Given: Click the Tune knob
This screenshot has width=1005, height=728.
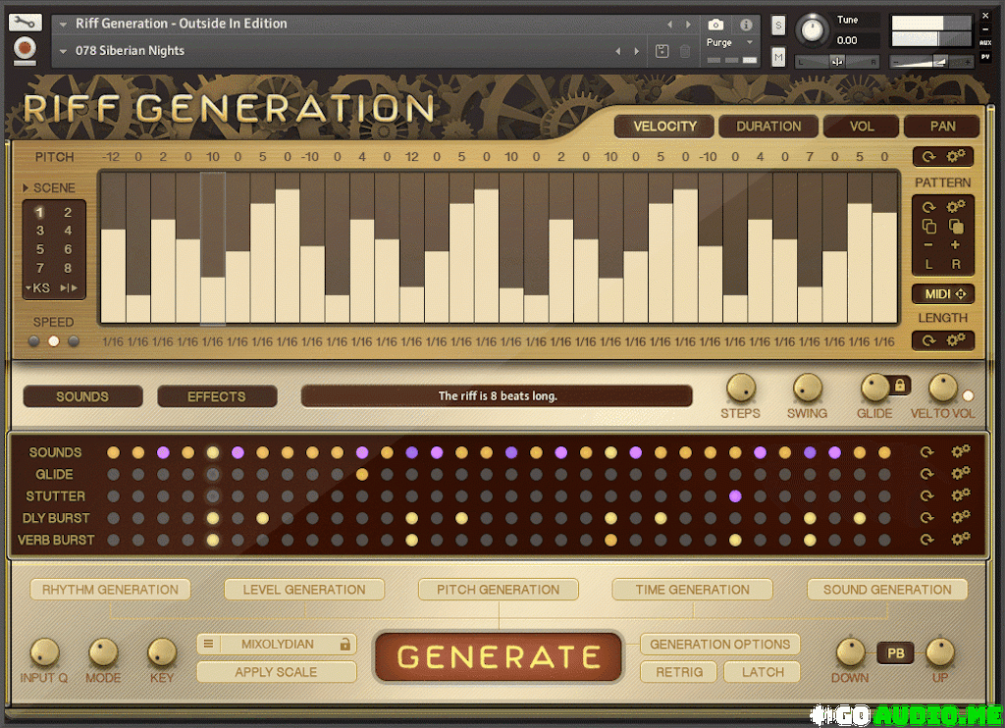Looking at the screenshot, I should (x=812, y=30).
